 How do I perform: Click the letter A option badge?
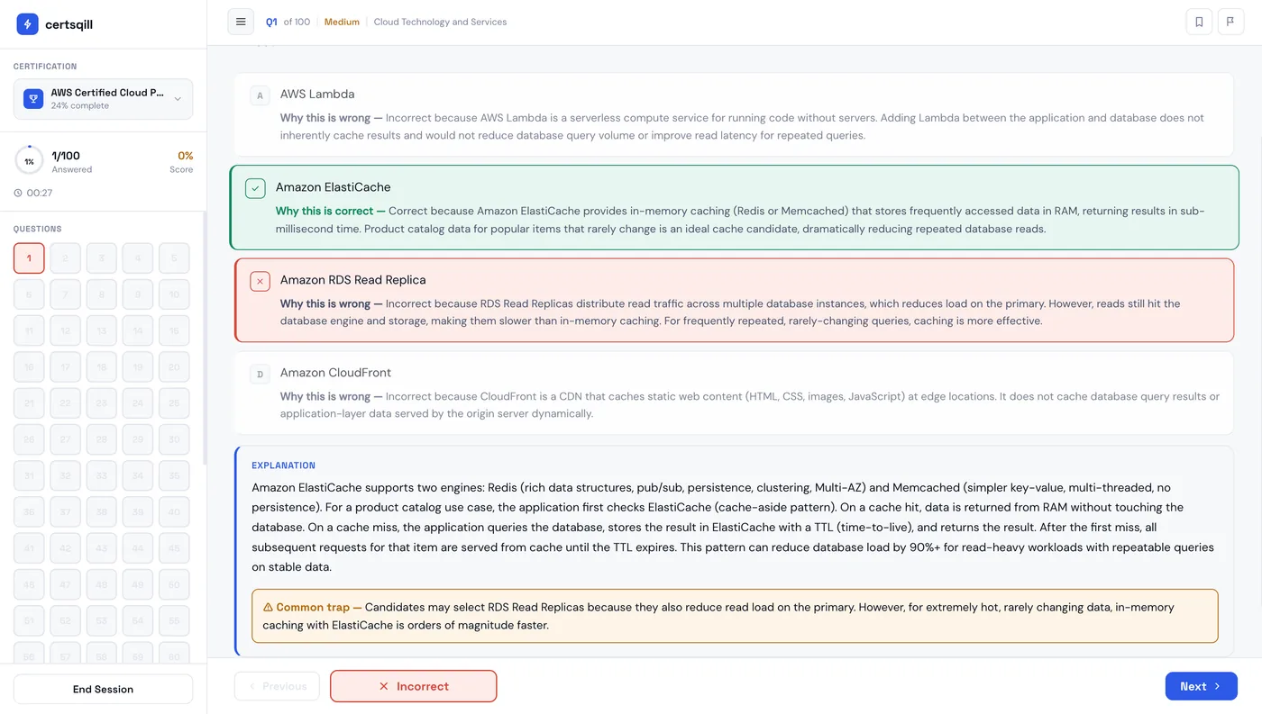[260, 95]
